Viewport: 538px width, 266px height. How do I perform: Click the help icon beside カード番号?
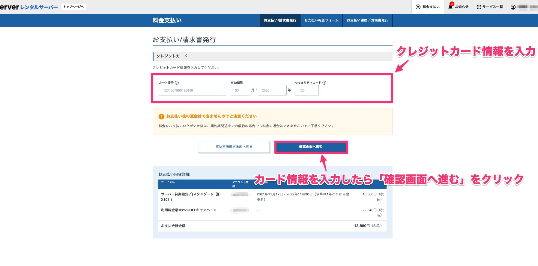[x=177, y=83]
